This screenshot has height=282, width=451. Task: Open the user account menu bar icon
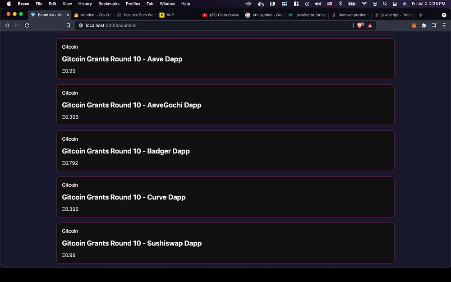click(x=375, y=4)
